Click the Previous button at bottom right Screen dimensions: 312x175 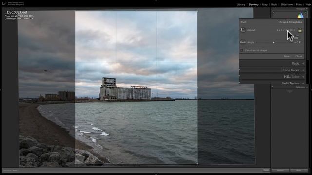pyautogui.click(x=280, y=170)
